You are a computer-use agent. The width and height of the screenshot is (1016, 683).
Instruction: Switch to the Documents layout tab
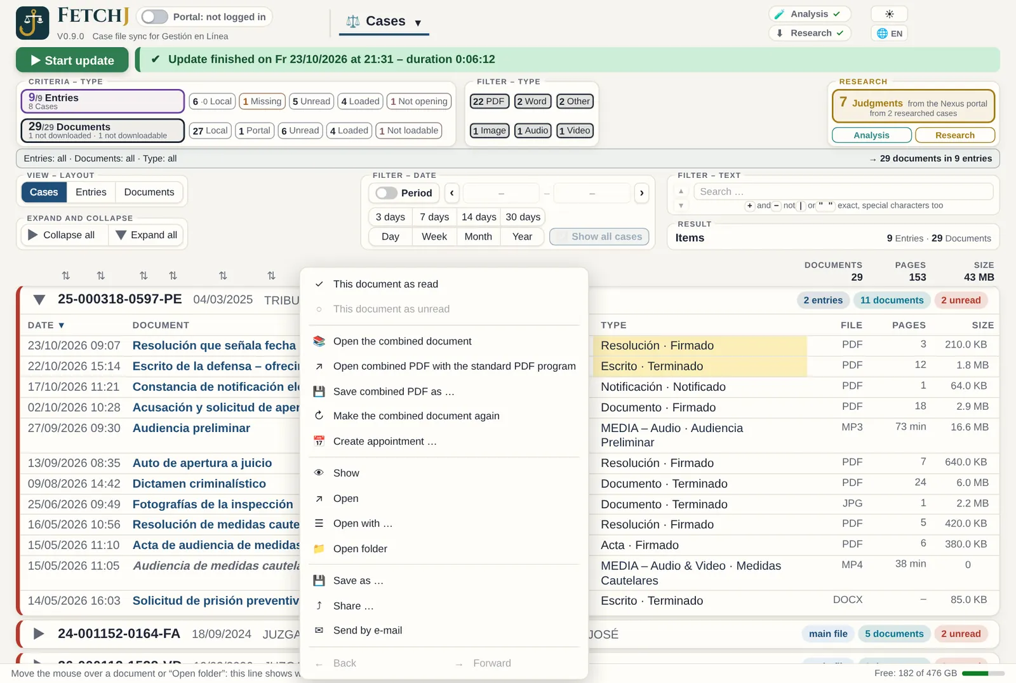[149, 192]
